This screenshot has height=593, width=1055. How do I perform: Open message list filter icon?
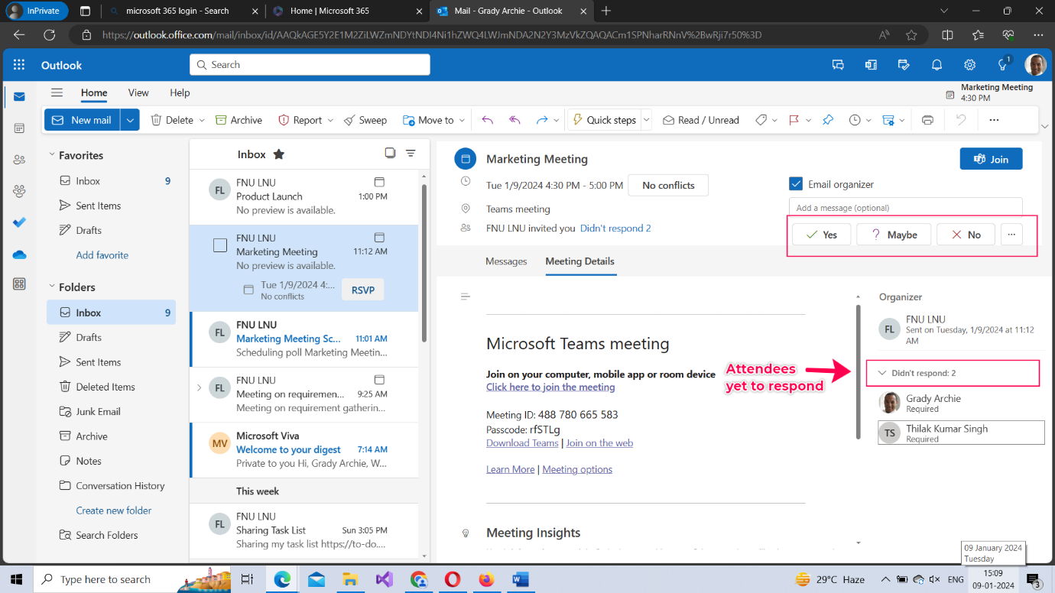click(x=411, y=153)
